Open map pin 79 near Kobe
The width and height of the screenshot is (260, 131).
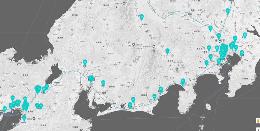point(12,98)
